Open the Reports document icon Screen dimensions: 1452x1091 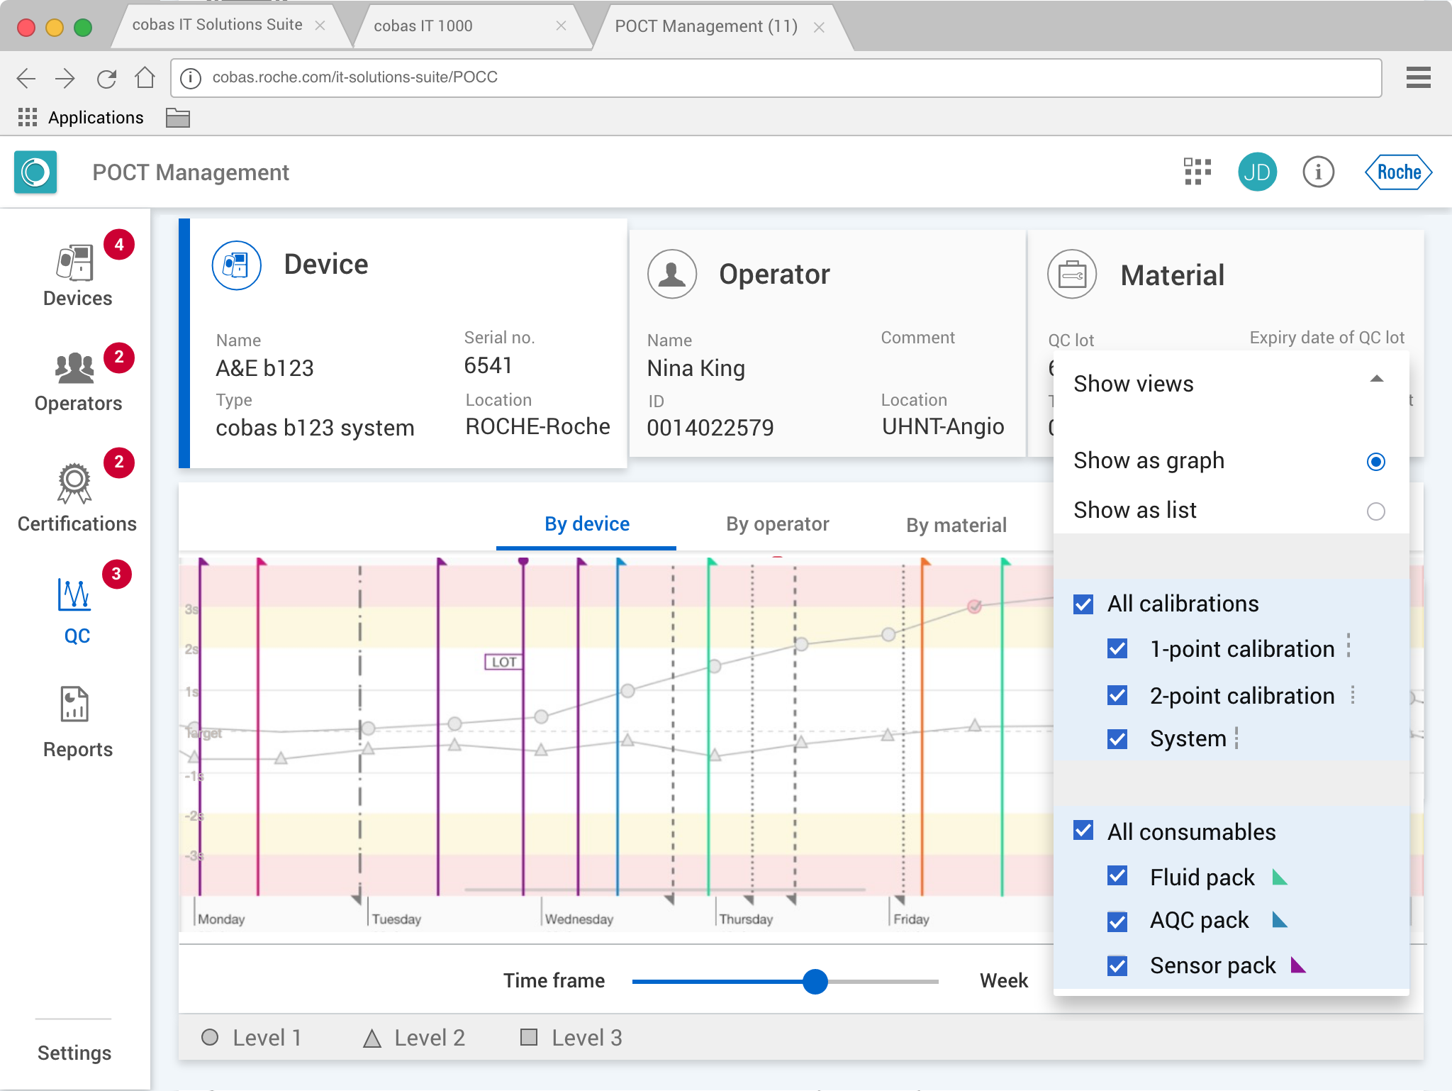coord(74,704)
